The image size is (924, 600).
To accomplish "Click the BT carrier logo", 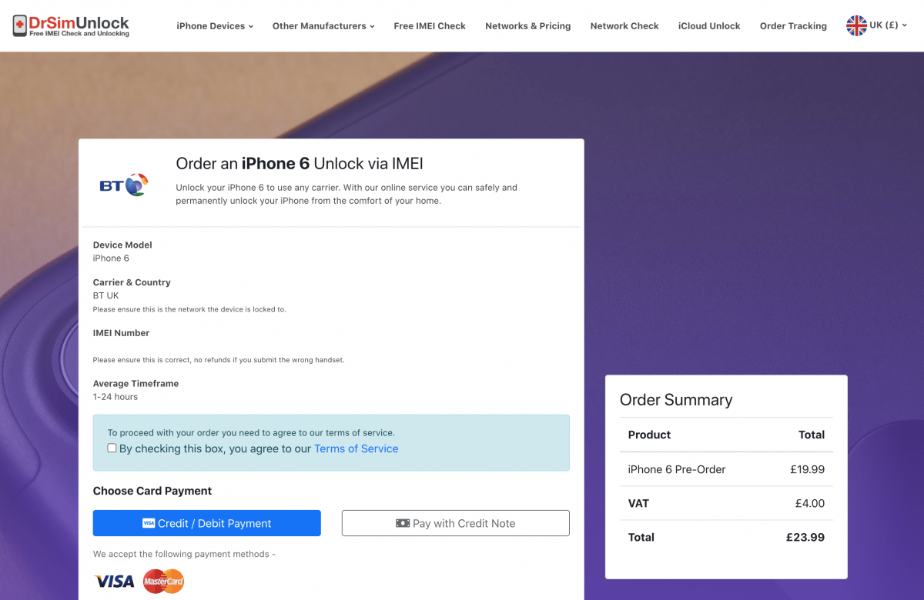I will (x=123, y=185).
